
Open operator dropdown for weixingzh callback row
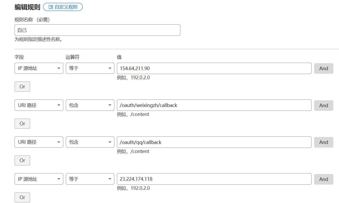[x=90, y=105]
